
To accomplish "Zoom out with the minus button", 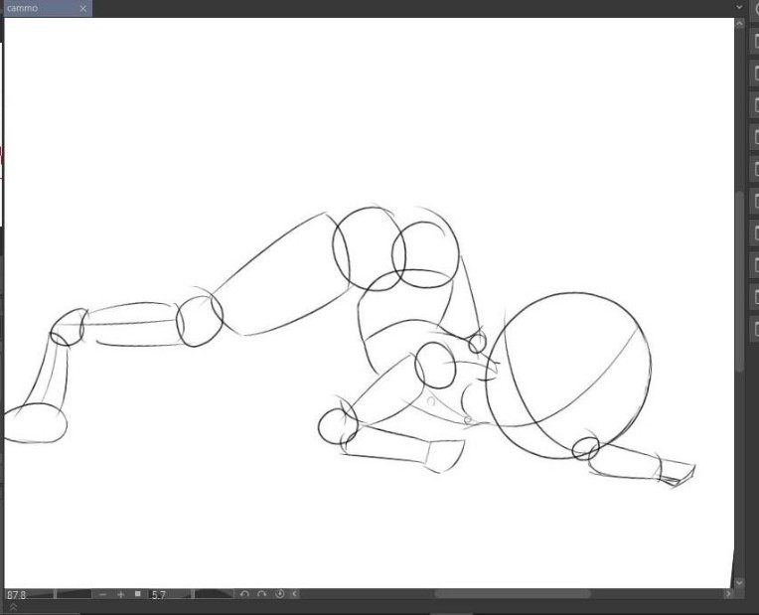I will 102,594.
